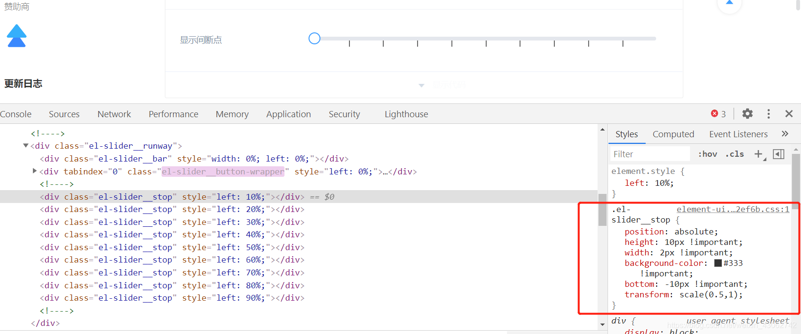The width and height of the screenshot is (801, 334).
Task: Select el-slider__stop node with left 70%
Action: click(172, 273)
